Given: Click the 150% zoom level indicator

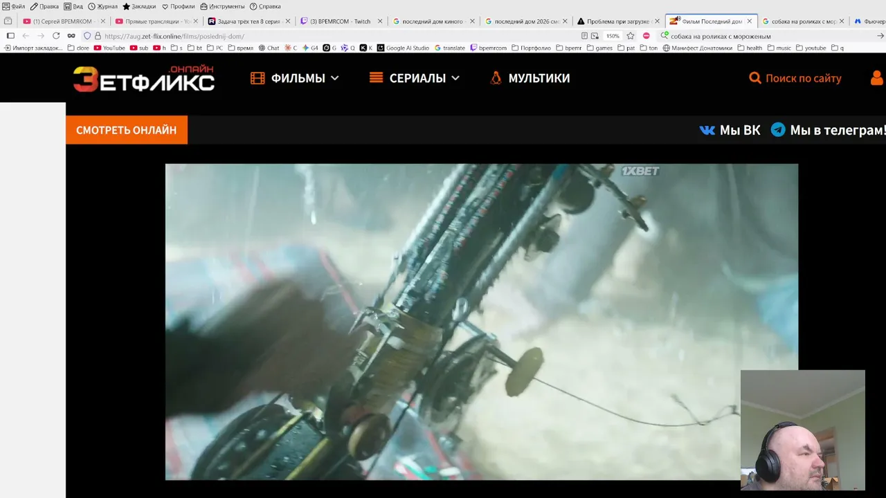Looking at the screenshot, I should [x=613, y=36].
